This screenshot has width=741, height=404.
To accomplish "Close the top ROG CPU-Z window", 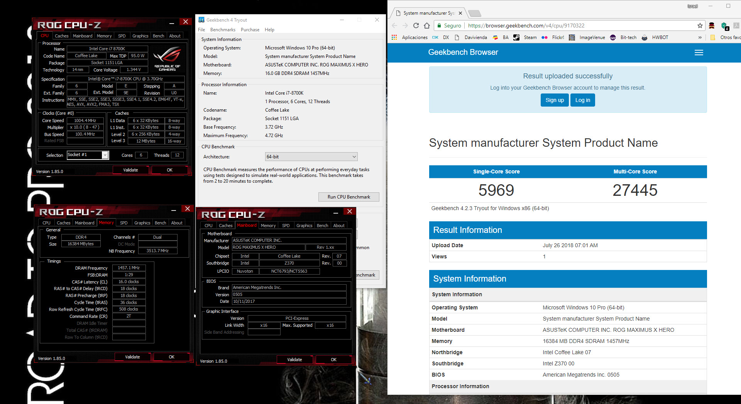I will (x=186, y=22).
